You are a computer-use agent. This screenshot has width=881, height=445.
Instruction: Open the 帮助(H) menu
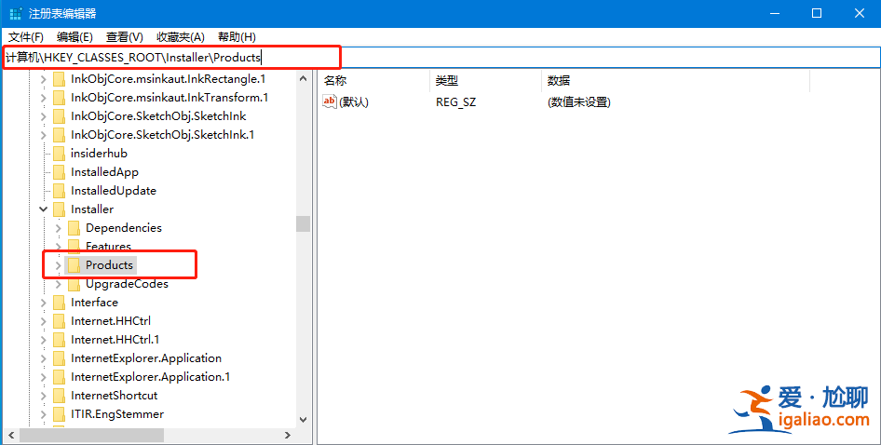coord(237,37)
